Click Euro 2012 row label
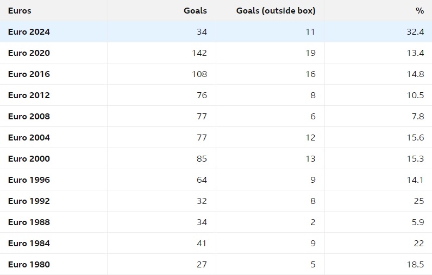This screenshot has width=432, height=275. (x=29, y=95)
